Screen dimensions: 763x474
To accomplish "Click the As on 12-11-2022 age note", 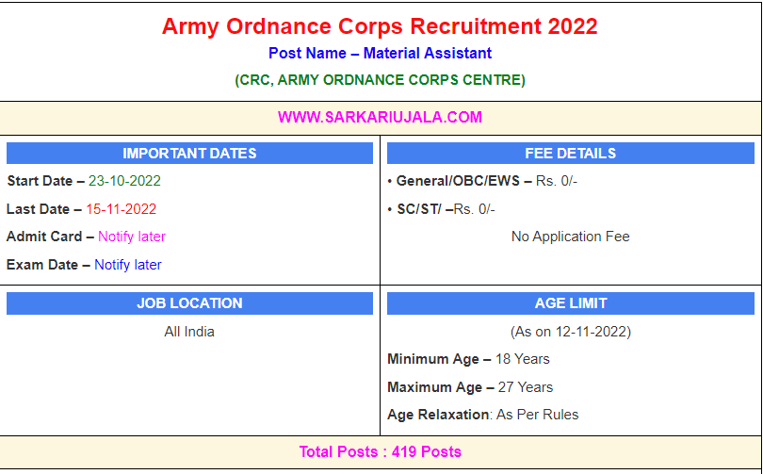I will point(570,332).
